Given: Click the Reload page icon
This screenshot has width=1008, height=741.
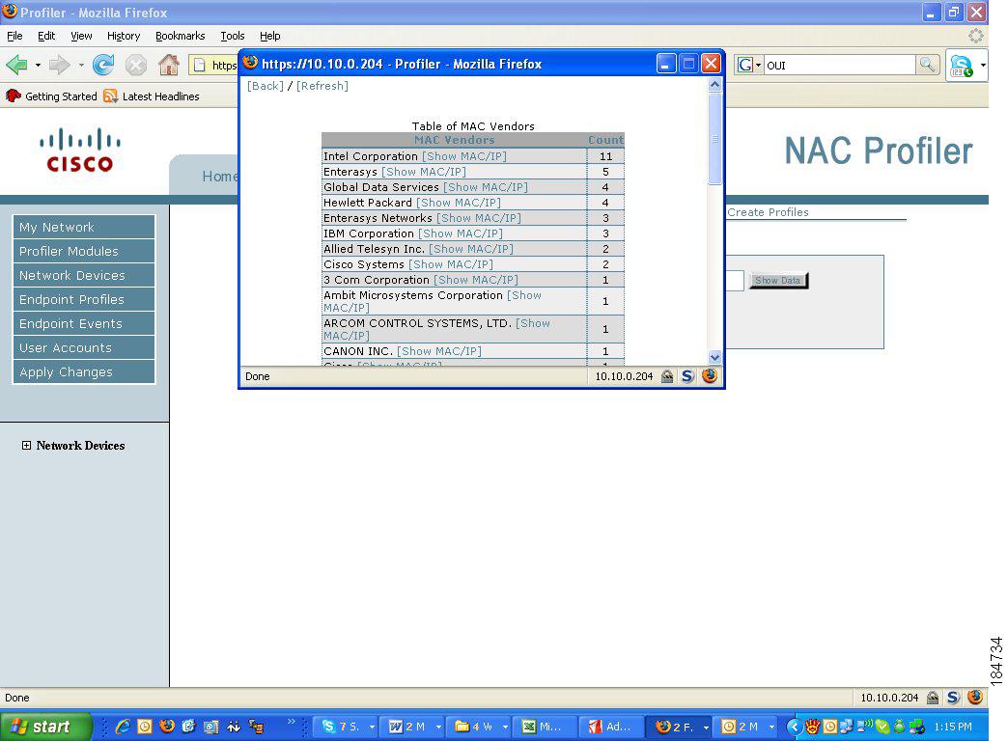Looking at the screenshot, I should (103, 65).
